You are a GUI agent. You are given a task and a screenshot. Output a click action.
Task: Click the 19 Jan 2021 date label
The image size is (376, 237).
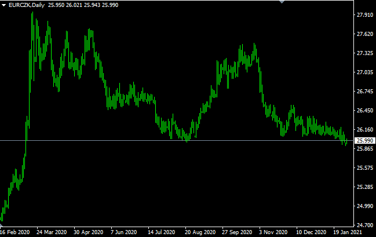pyautogui.click(x=348, y=232)
